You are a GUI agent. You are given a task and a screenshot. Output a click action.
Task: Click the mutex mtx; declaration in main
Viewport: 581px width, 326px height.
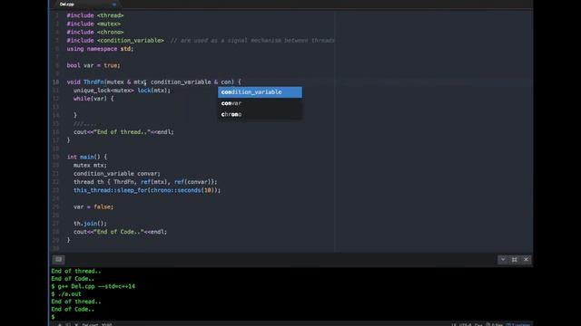coord(90,165)
